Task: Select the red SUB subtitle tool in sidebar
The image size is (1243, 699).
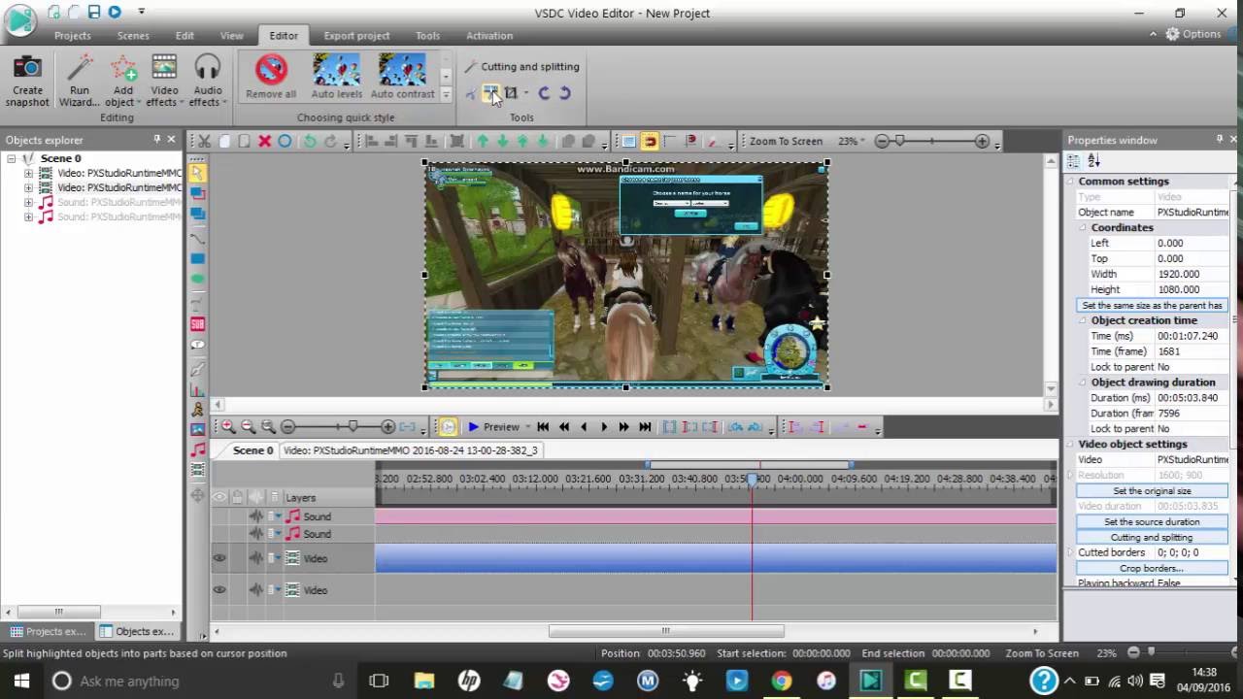Action: [x=197, y=324]
